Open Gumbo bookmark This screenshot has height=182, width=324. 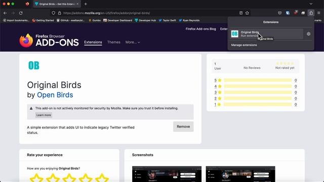pyautogui.click(x=95, y=20)
